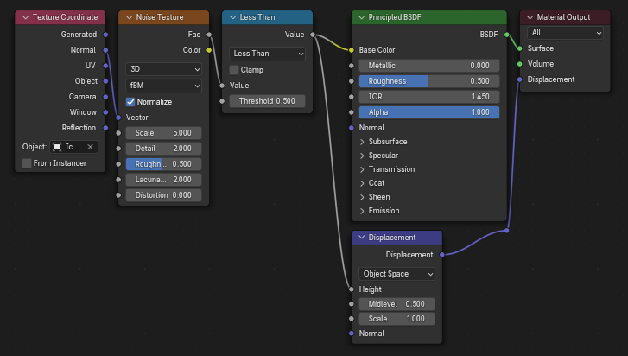The height and width of the screenshot is (356, 628).
Task: Open the 3D dimensions dropdown
Action: point(163,69)
